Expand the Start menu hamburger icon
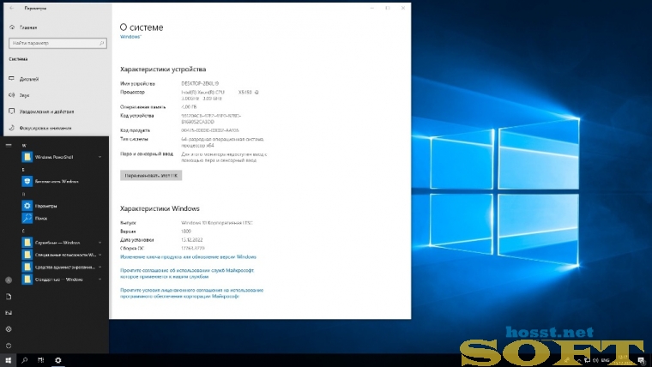 coord(9,145)
